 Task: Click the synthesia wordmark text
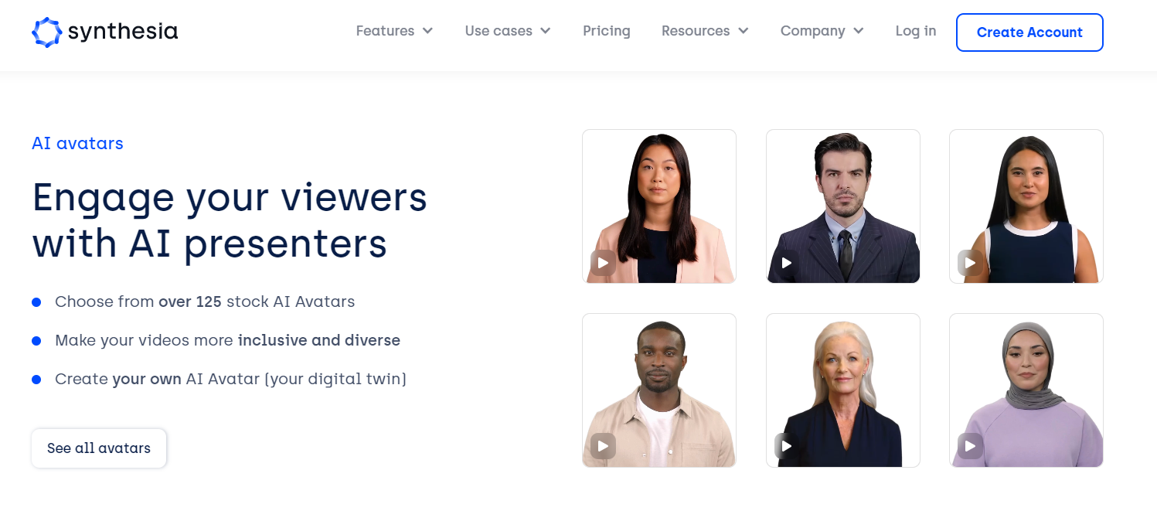(x=123, y=32)
